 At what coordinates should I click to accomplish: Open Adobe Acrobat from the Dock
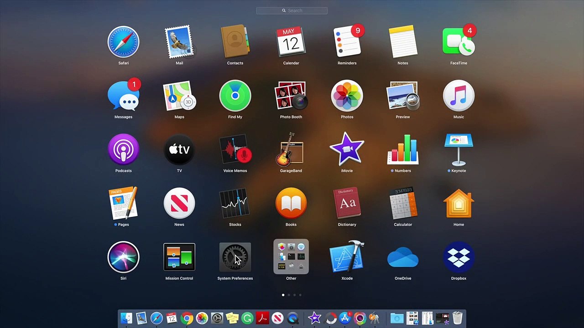coord(262,318)
